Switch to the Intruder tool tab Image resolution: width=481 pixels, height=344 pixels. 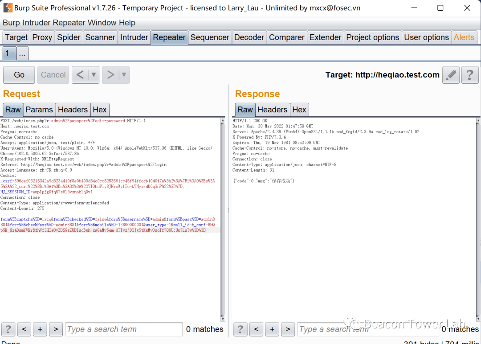[134, 37]
